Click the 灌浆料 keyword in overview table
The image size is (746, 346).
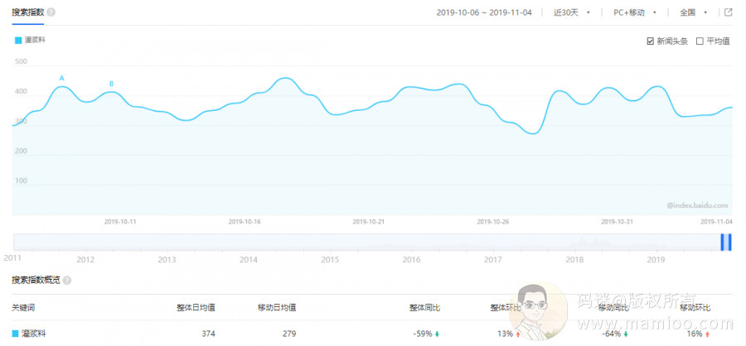click(x=33, y=334)
